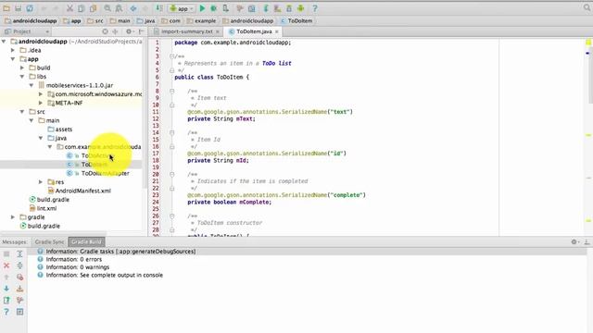Click the Search Everywhere magnifier at top right
Image resolution: width=593 pixels, height=333 pixels.
pos(587,8)
